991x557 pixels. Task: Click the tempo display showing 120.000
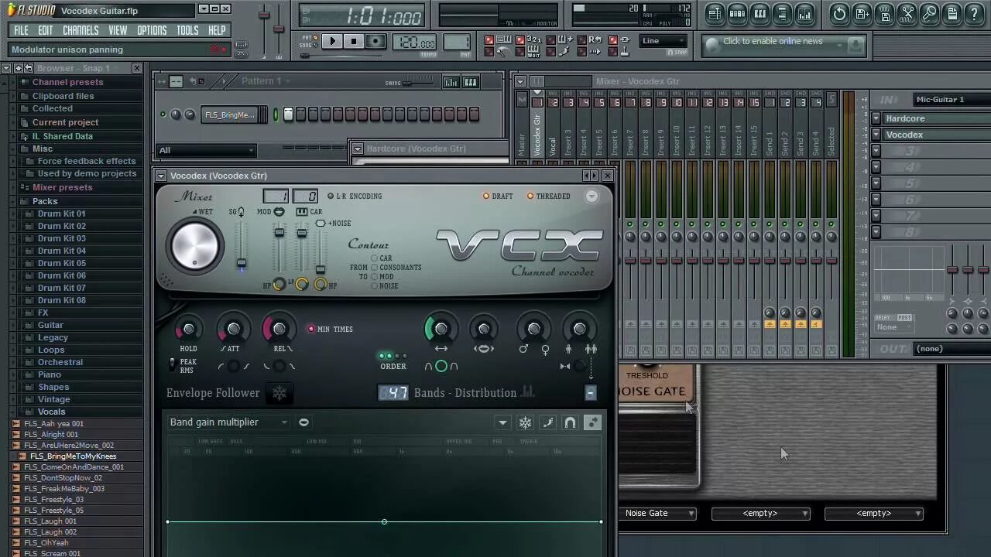point(415,42)
